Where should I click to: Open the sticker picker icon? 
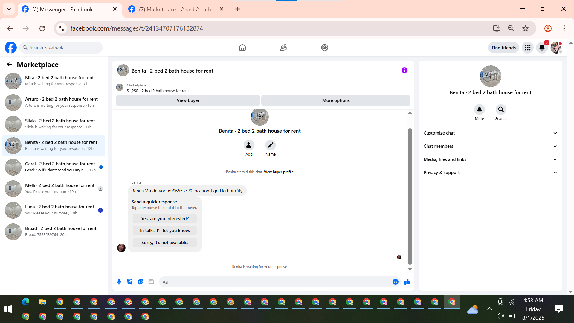(141, 282)
